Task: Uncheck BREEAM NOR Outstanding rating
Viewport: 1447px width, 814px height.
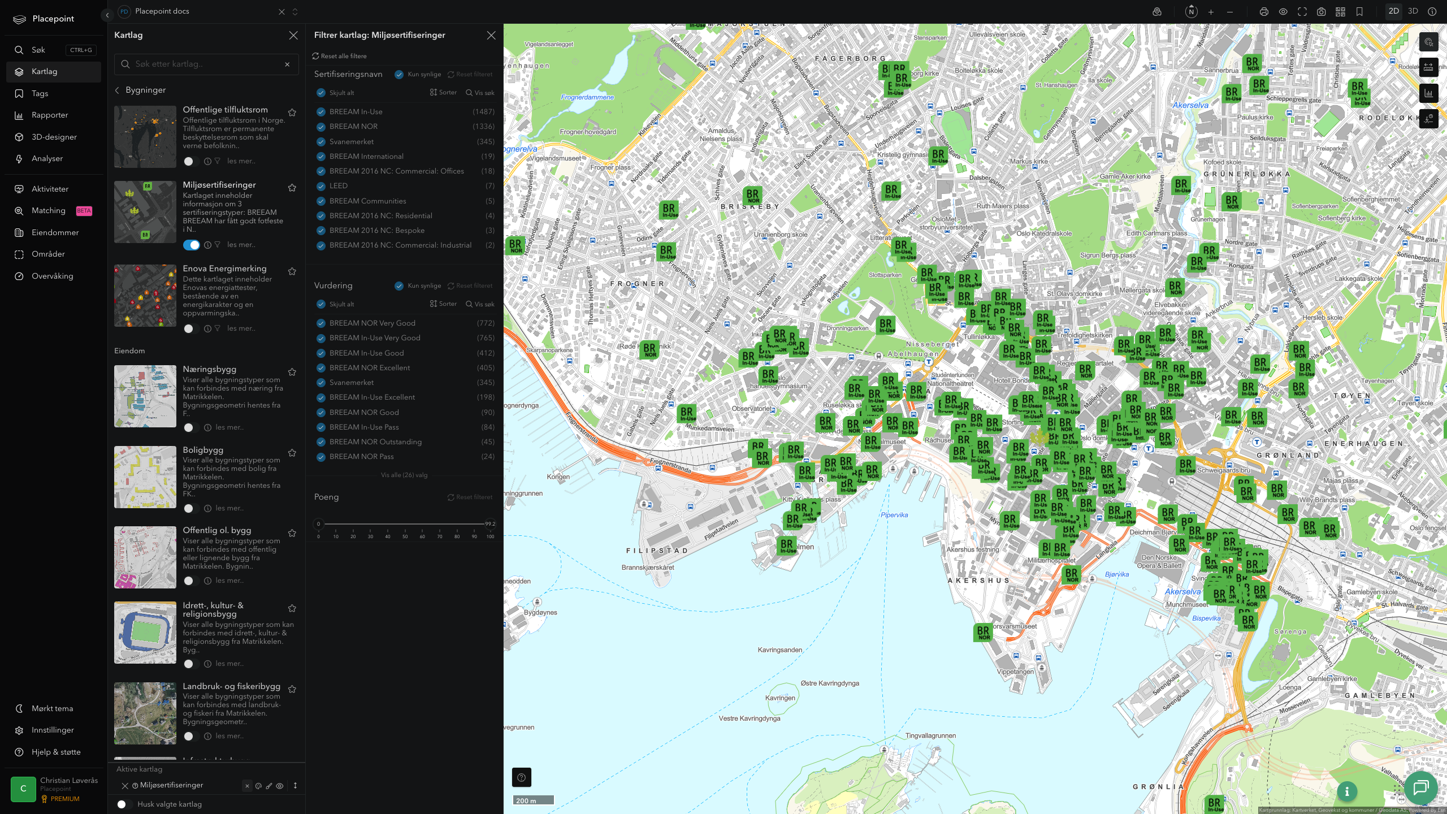Action: coord(321,442)
